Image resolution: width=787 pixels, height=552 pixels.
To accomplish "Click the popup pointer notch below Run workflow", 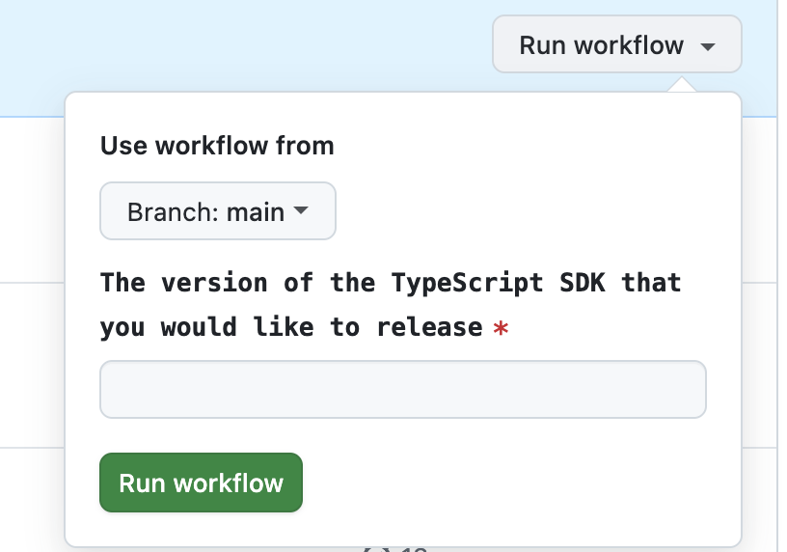I will pyautogui.click(x=681, y=85).
